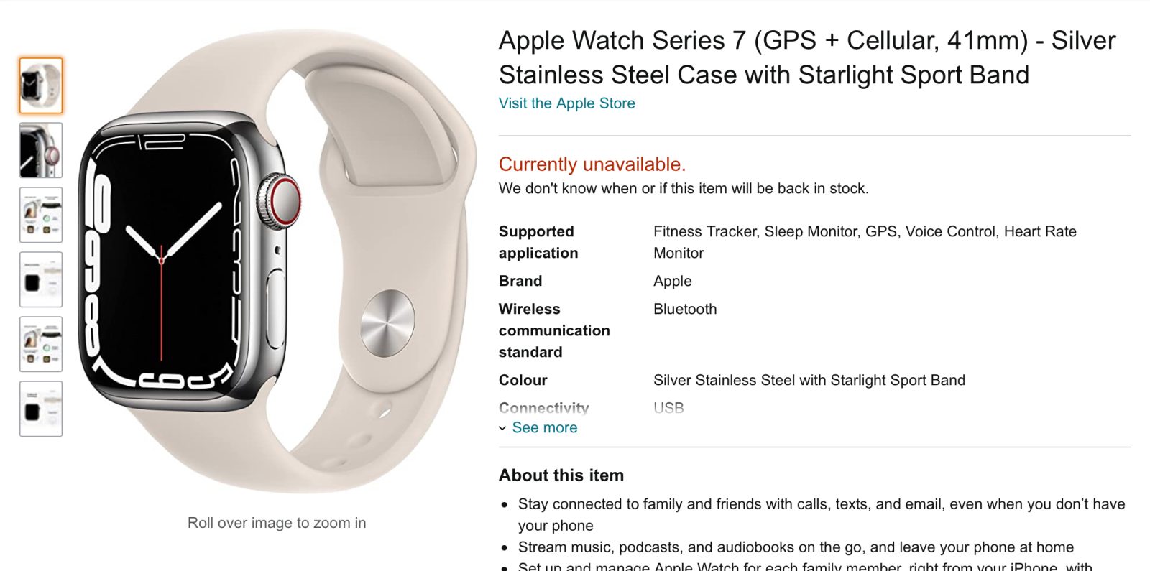Click the Colour specification value
This screenshot has height=571, width=1150.
tap(809, 381)
